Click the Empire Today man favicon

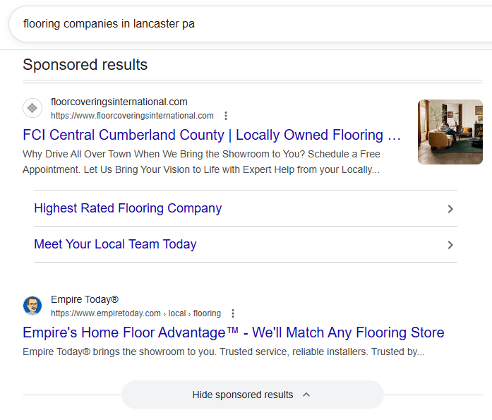32,306
